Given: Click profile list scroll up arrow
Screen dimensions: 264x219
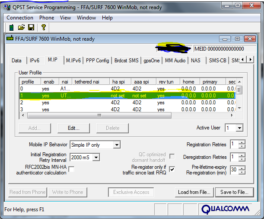Looking at the screenshot, I should click(239, 82).
